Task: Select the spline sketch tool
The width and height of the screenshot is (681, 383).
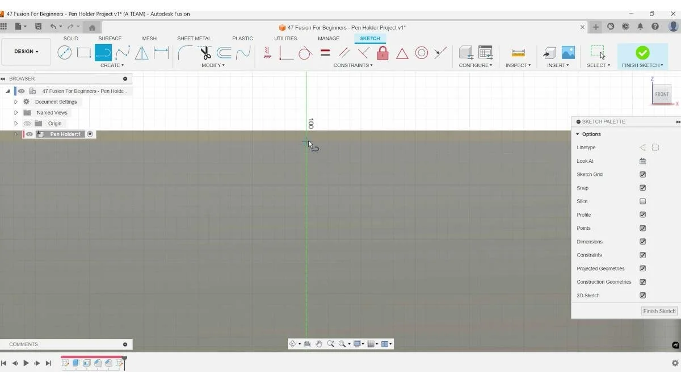Action: tap(123, 53)
